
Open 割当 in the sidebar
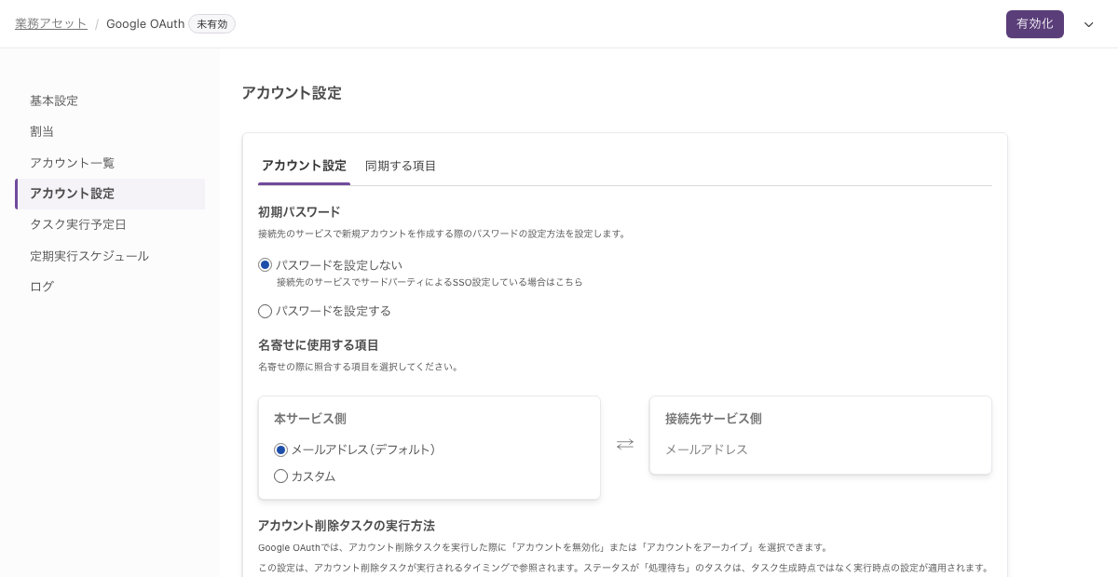point(42,131)
